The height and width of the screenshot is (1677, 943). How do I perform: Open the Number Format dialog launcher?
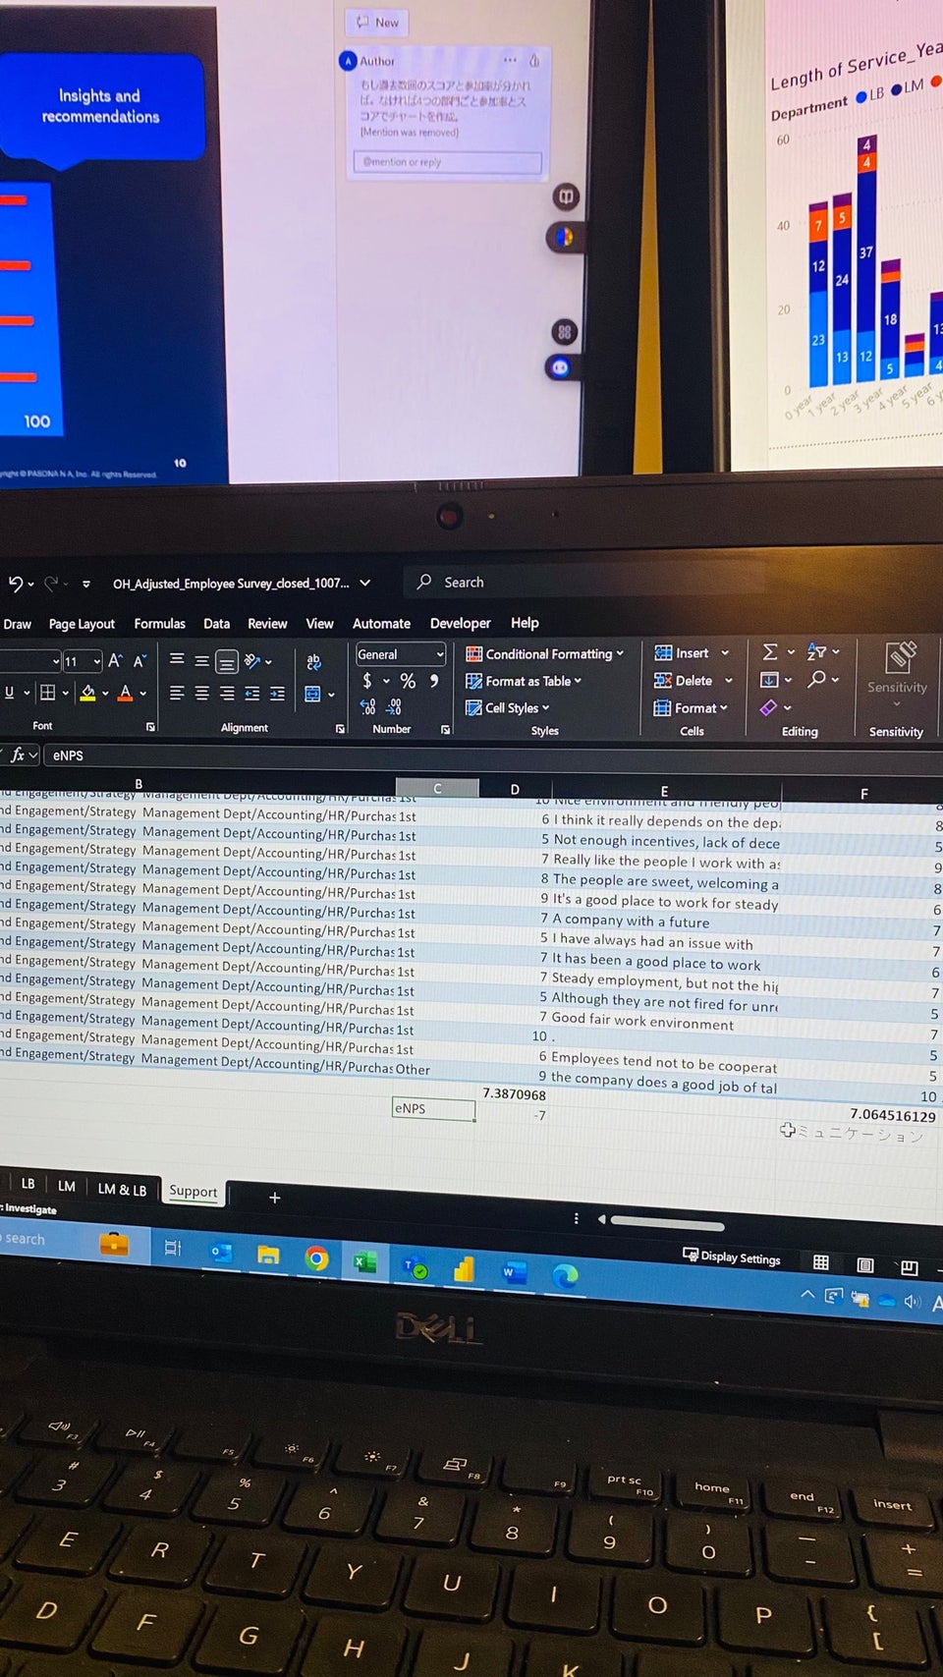click(445, 730)
